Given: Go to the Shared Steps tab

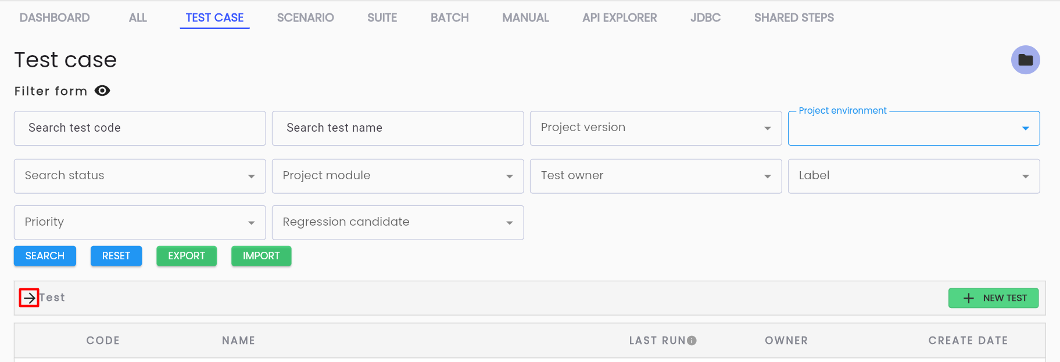Looking at the screenshot, I should click(794, 18).
